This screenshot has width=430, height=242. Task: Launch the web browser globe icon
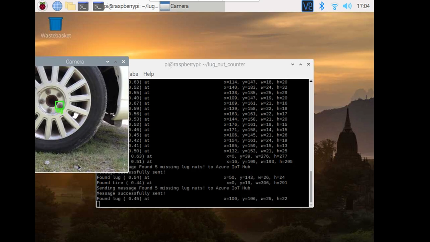[57, 6]
